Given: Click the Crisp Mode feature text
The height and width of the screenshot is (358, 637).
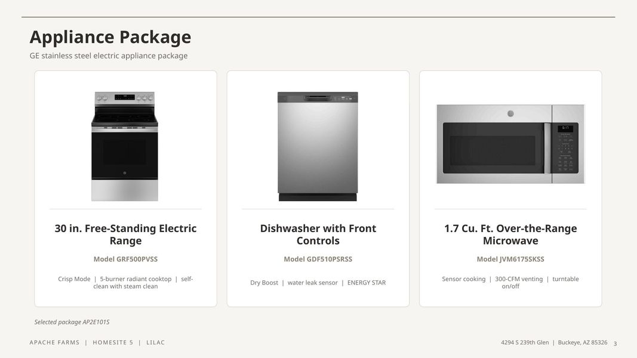Looking at the screenshot, I should point(75,279).
